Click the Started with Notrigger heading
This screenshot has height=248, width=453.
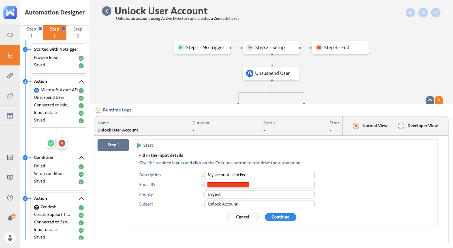[x=56, y=49]
